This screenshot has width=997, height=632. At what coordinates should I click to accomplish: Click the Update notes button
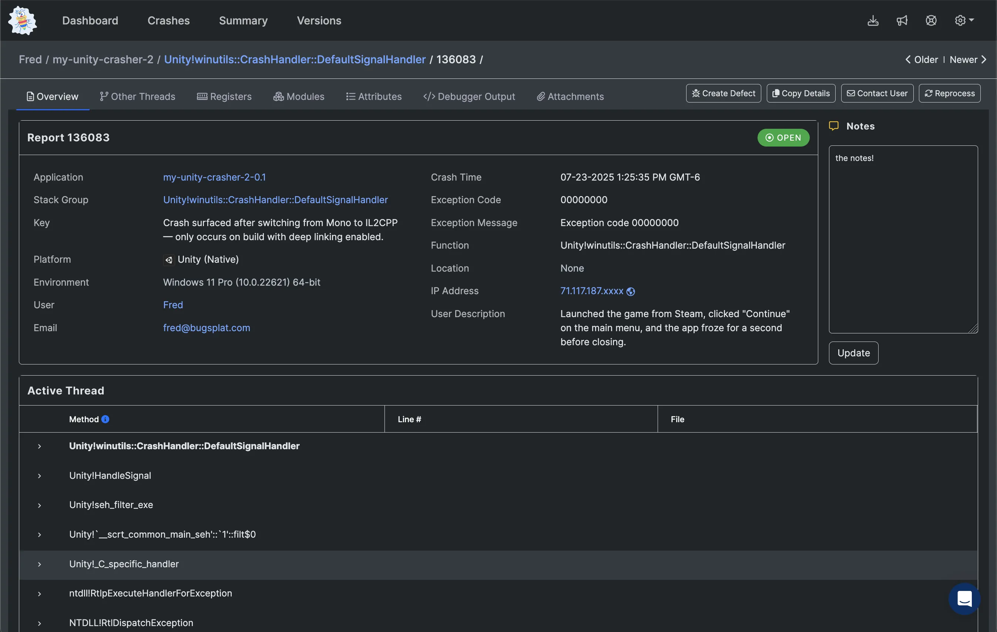point(853,353)
